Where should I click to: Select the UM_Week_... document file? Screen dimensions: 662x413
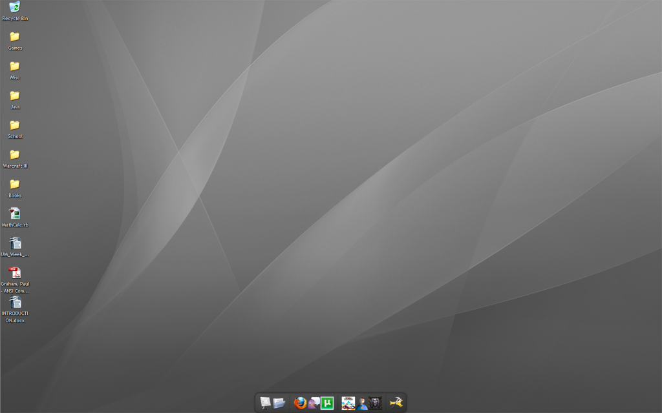(x=15, y=247)
